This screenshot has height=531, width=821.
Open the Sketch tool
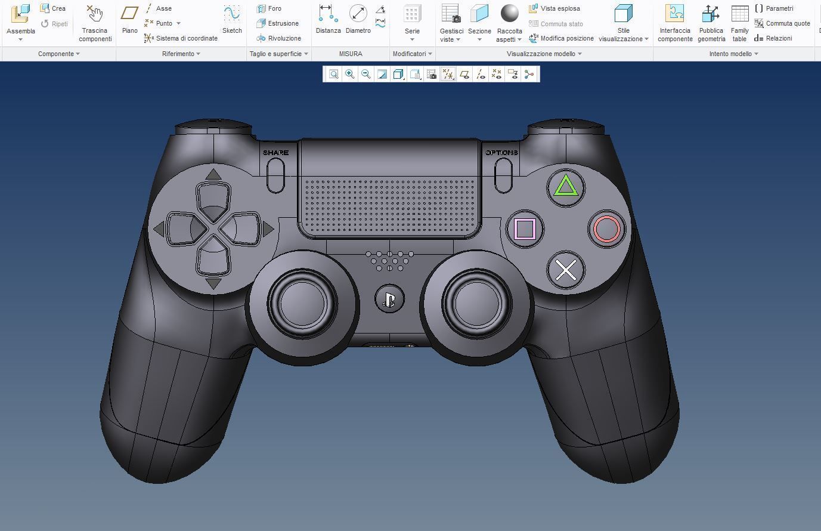pos(232,19)
